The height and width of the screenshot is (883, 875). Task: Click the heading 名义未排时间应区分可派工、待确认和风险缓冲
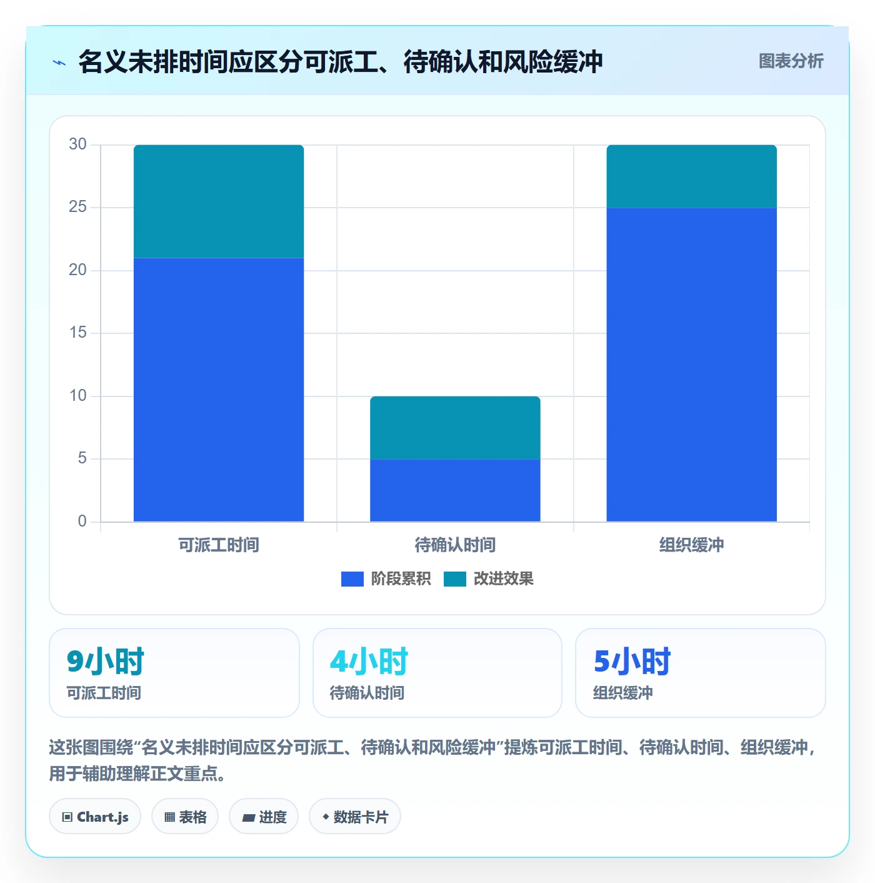coord(341,62)
